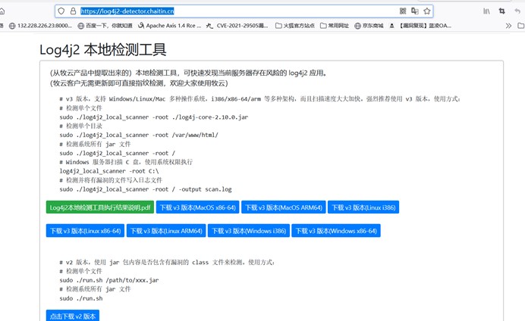The image size is (525, 321).
Task: Open the Apache Axis 1.4 Rce bookmark
Action: [x=169, y=26]
